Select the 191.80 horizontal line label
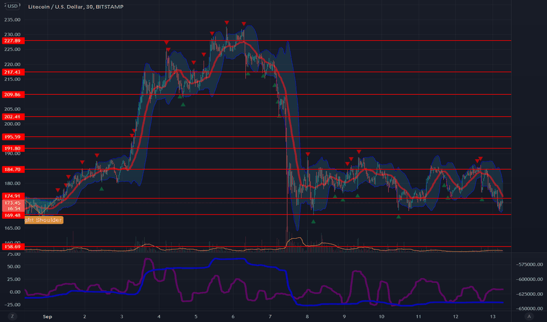 click(12, 148)
